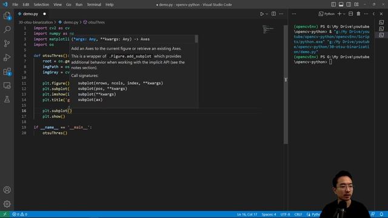The width and height of the screenshot is (388, 218).
Task: Open the Help menu
Action: click(109, 4)
